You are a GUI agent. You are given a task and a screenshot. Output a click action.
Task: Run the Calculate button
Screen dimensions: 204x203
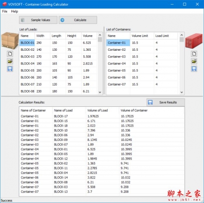(x=78, y=20)
